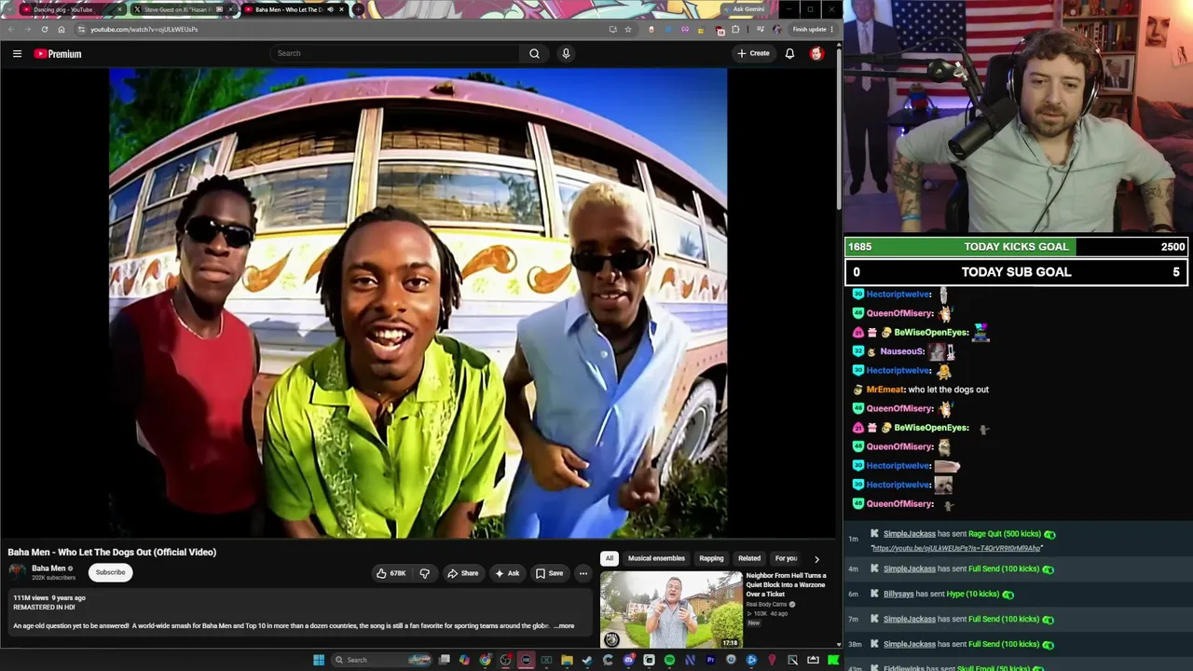Click MrEmeat's "who let the dogs out" message

tap(949, 390)
